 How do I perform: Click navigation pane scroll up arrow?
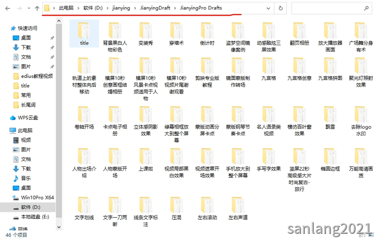59,21
